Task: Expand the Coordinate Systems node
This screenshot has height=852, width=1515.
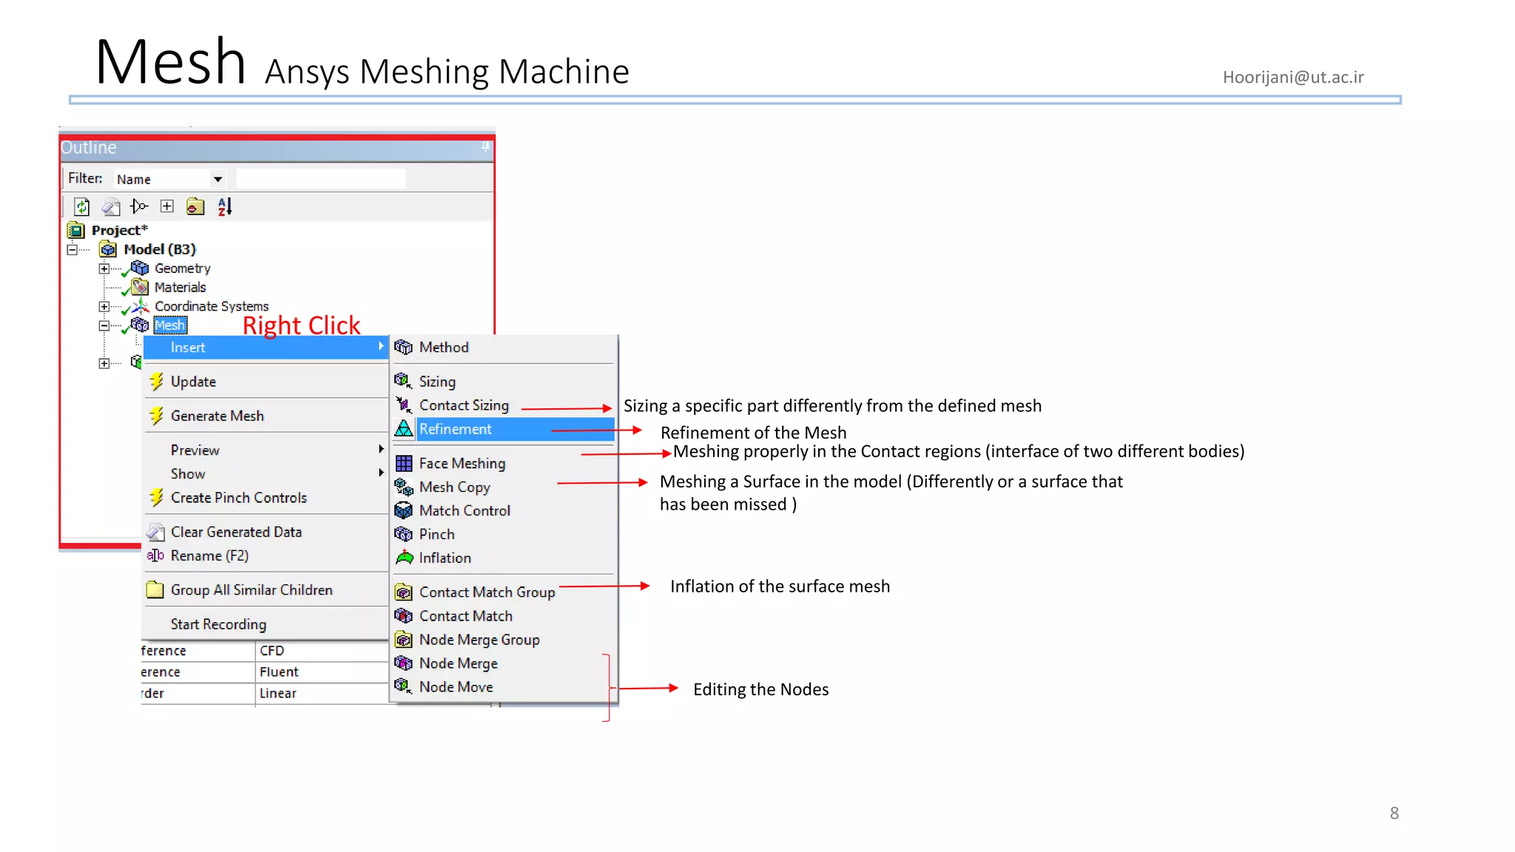Action: (x=104, y=306)
